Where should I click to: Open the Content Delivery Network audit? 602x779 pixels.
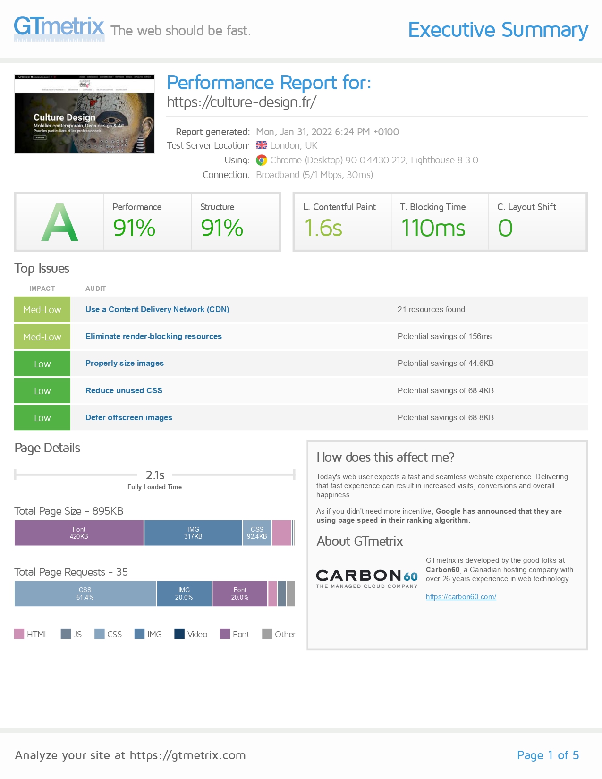point(157,310)
